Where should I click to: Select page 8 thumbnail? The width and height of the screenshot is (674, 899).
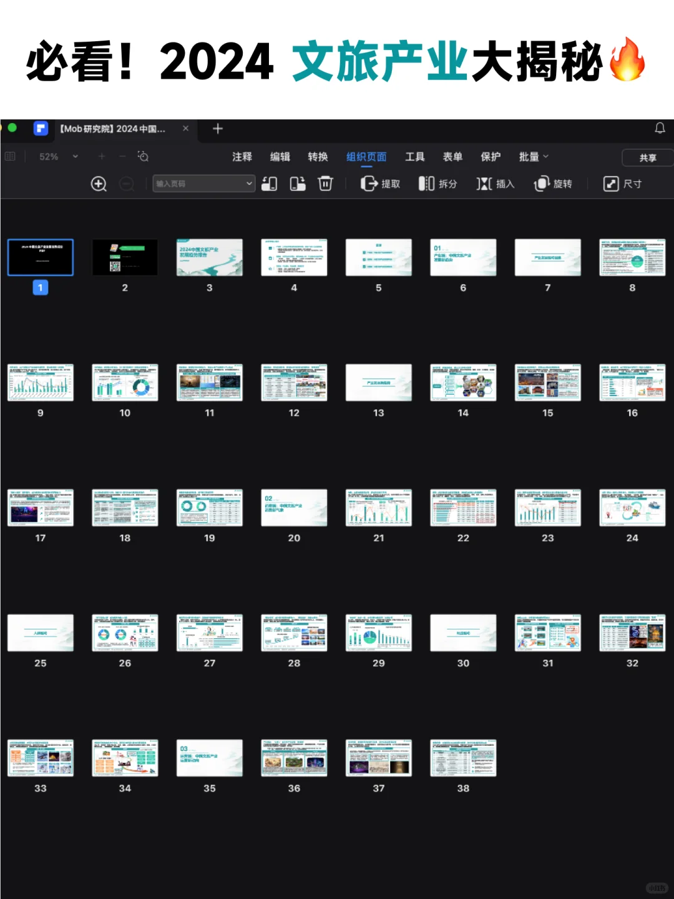pyautogui.click(x=632, y=257)
